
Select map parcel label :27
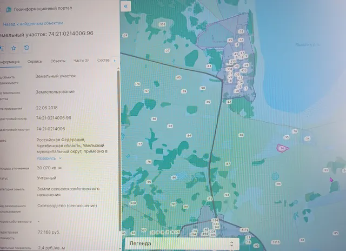pyautogui.click(x=168, y=50)
